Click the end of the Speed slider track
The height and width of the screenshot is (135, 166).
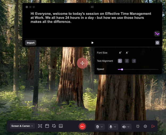(158, 69)
